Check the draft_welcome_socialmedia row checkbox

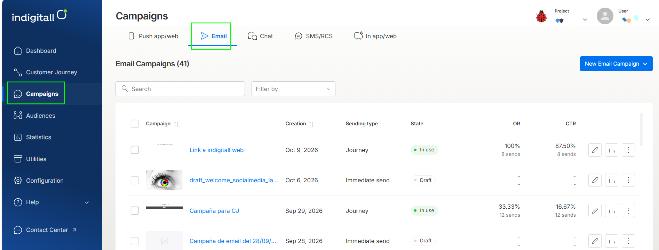pyautogui.click(x=135, y=180)
